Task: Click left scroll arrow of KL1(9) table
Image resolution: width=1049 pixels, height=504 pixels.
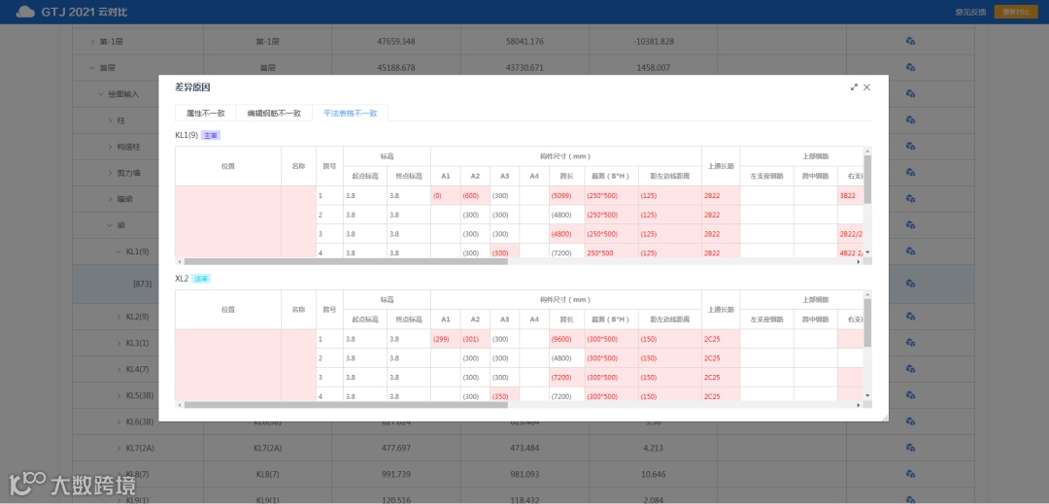Action: tap(179, 261)
